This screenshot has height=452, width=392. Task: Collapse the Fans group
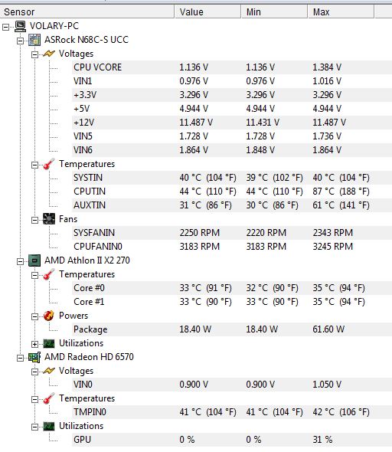click(x=34, y=220)
